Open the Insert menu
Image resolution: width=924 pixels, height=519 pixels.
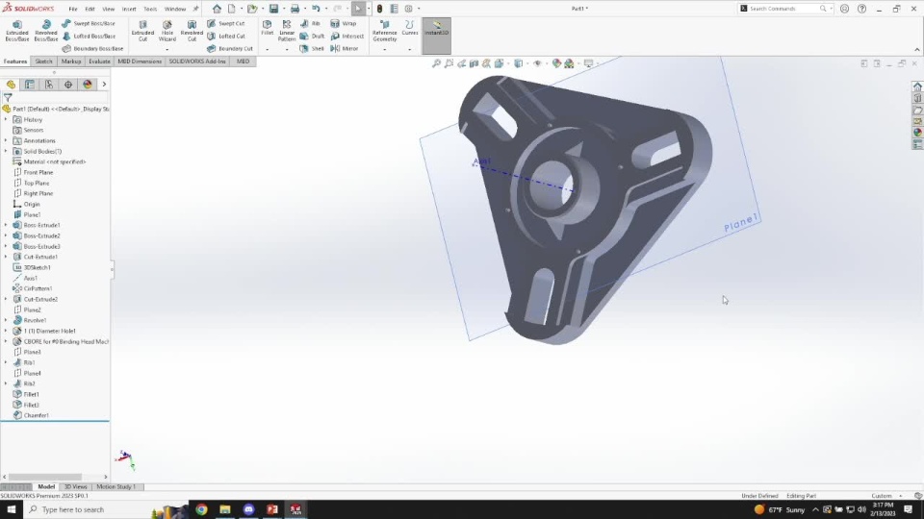tap(128, 9)
